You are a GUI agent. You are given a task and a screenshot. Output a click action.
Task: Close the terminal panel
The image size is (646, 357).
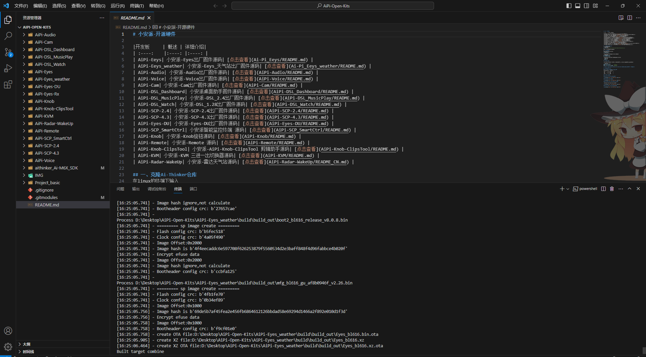click(x=638, y=189)
